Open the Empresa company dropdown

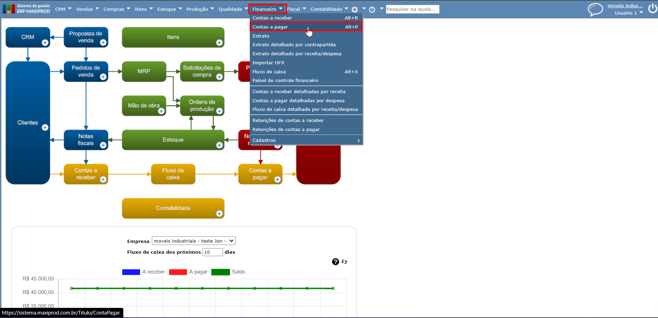pyautogui.click(x=194, y=241)
